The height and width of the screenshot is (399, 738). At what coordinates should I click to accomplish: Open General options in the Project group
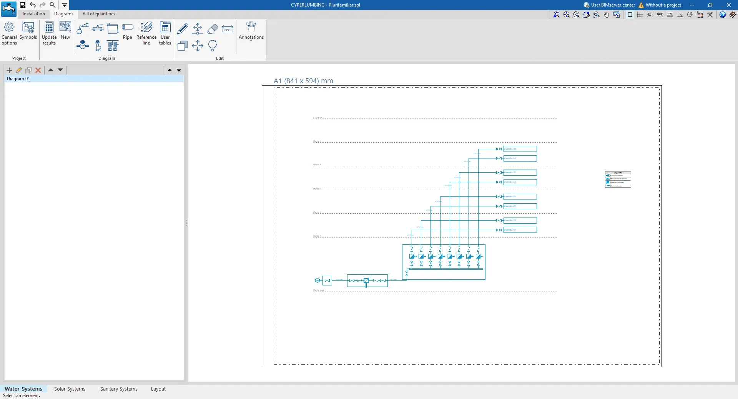pos(9,33)
